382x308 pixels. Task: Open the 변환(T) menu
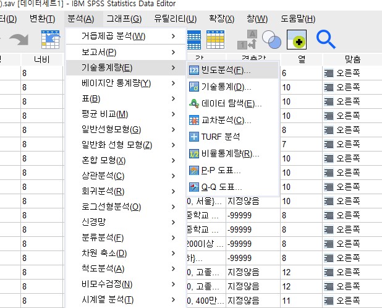(x=43, y=19)
